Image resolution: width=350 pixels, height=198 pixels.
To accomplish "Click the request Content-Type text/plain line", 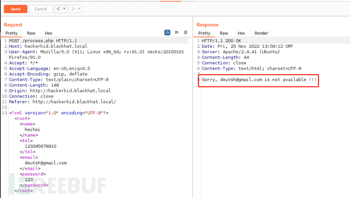I will tap(59, 80).
